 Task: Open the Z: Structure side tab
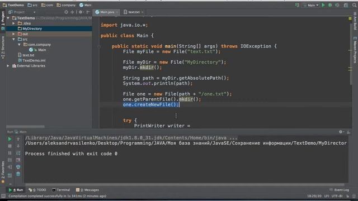3,47
